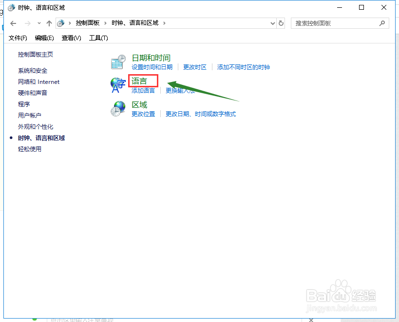Open 更改日期、时间或数字格式

coord(200,114)
